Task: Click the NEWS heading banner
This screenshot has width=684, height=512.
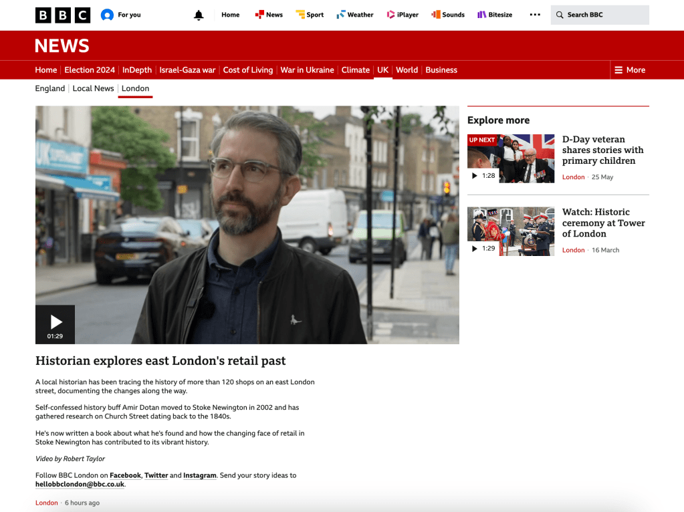Action: point(62,45)
